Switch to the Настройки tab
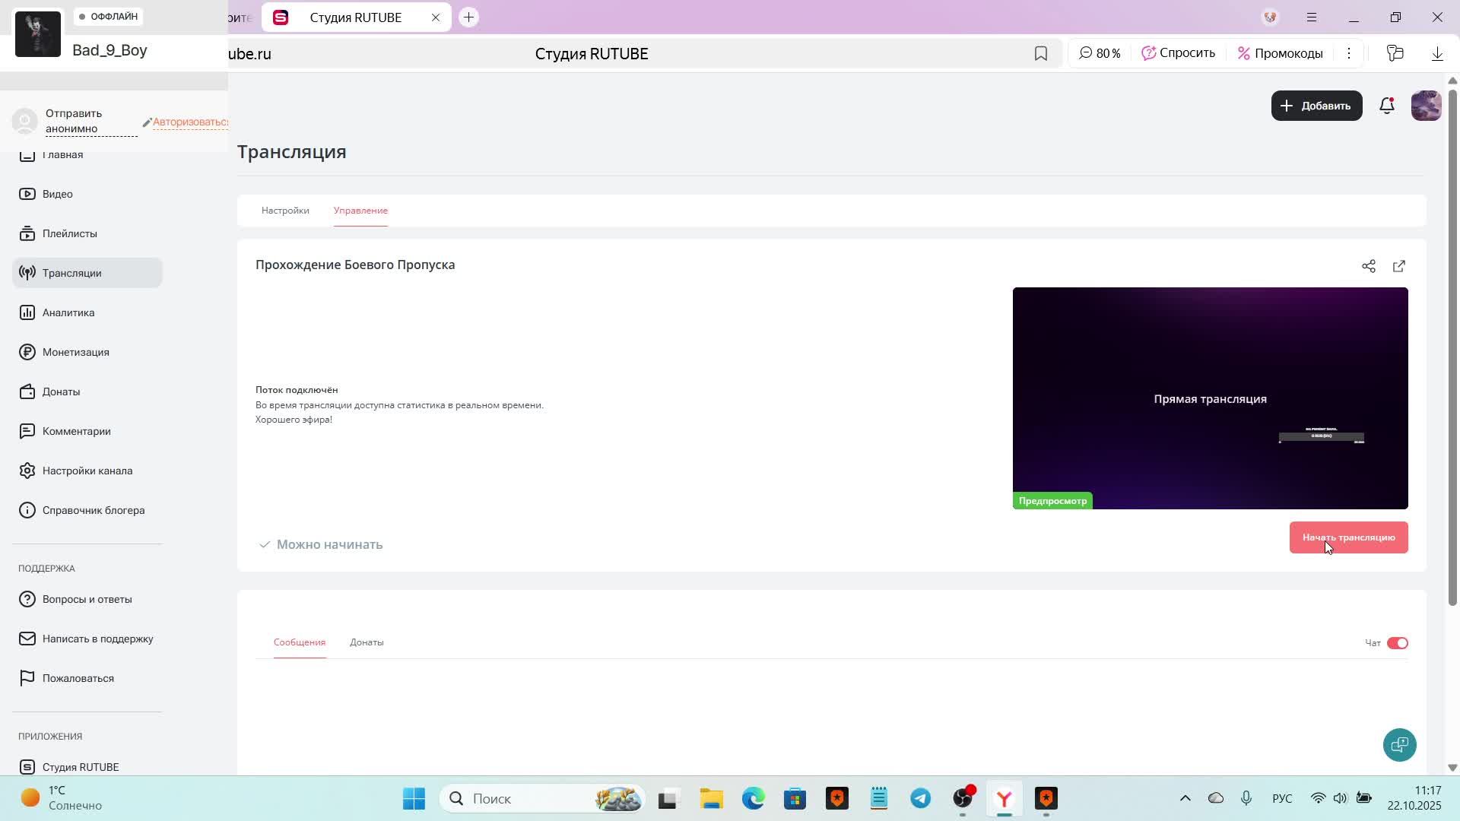 point(285,211)
